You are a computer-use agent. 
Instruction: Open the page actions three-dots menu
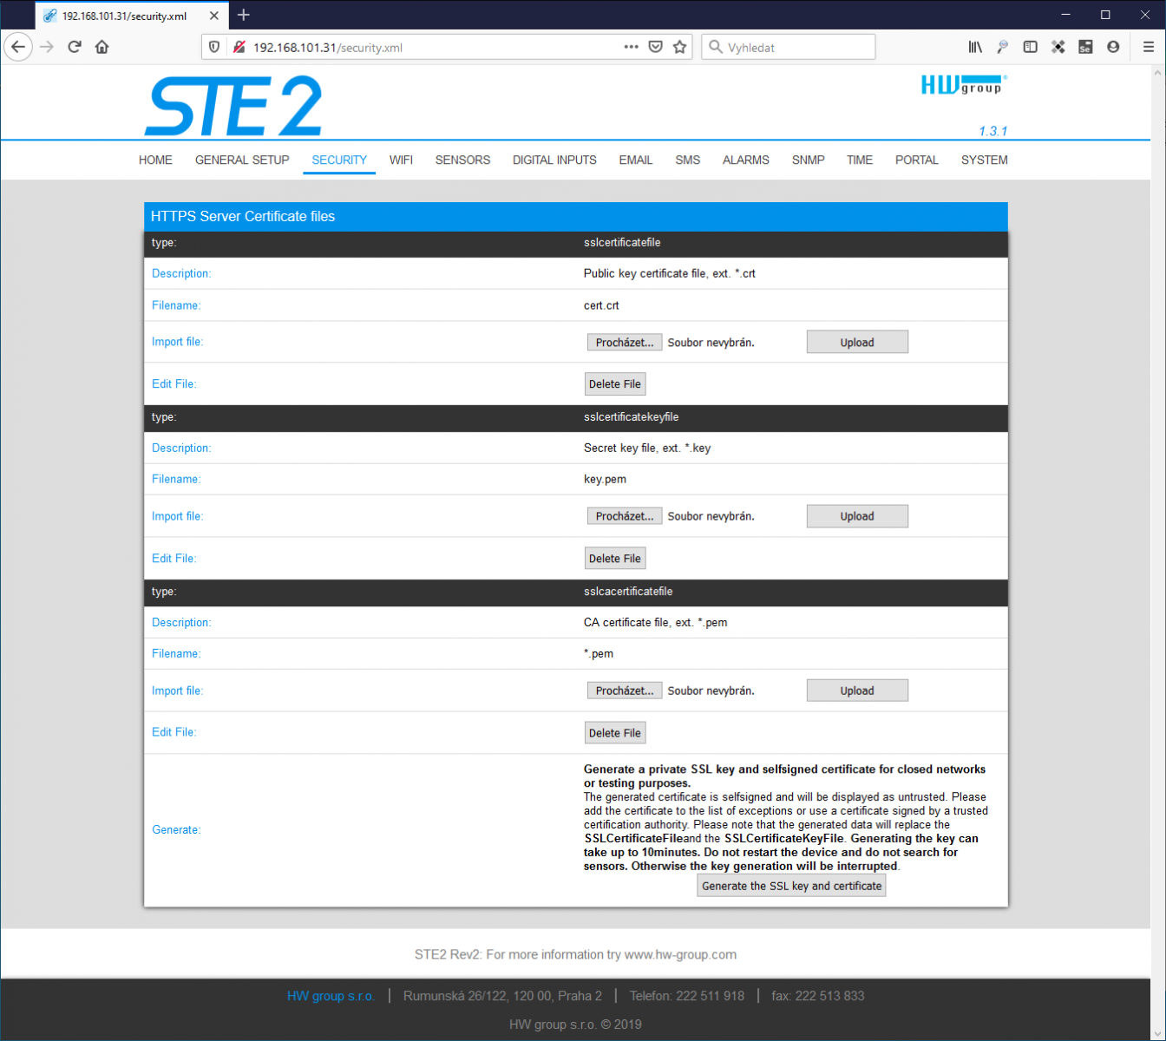click(x=632, y=47)
